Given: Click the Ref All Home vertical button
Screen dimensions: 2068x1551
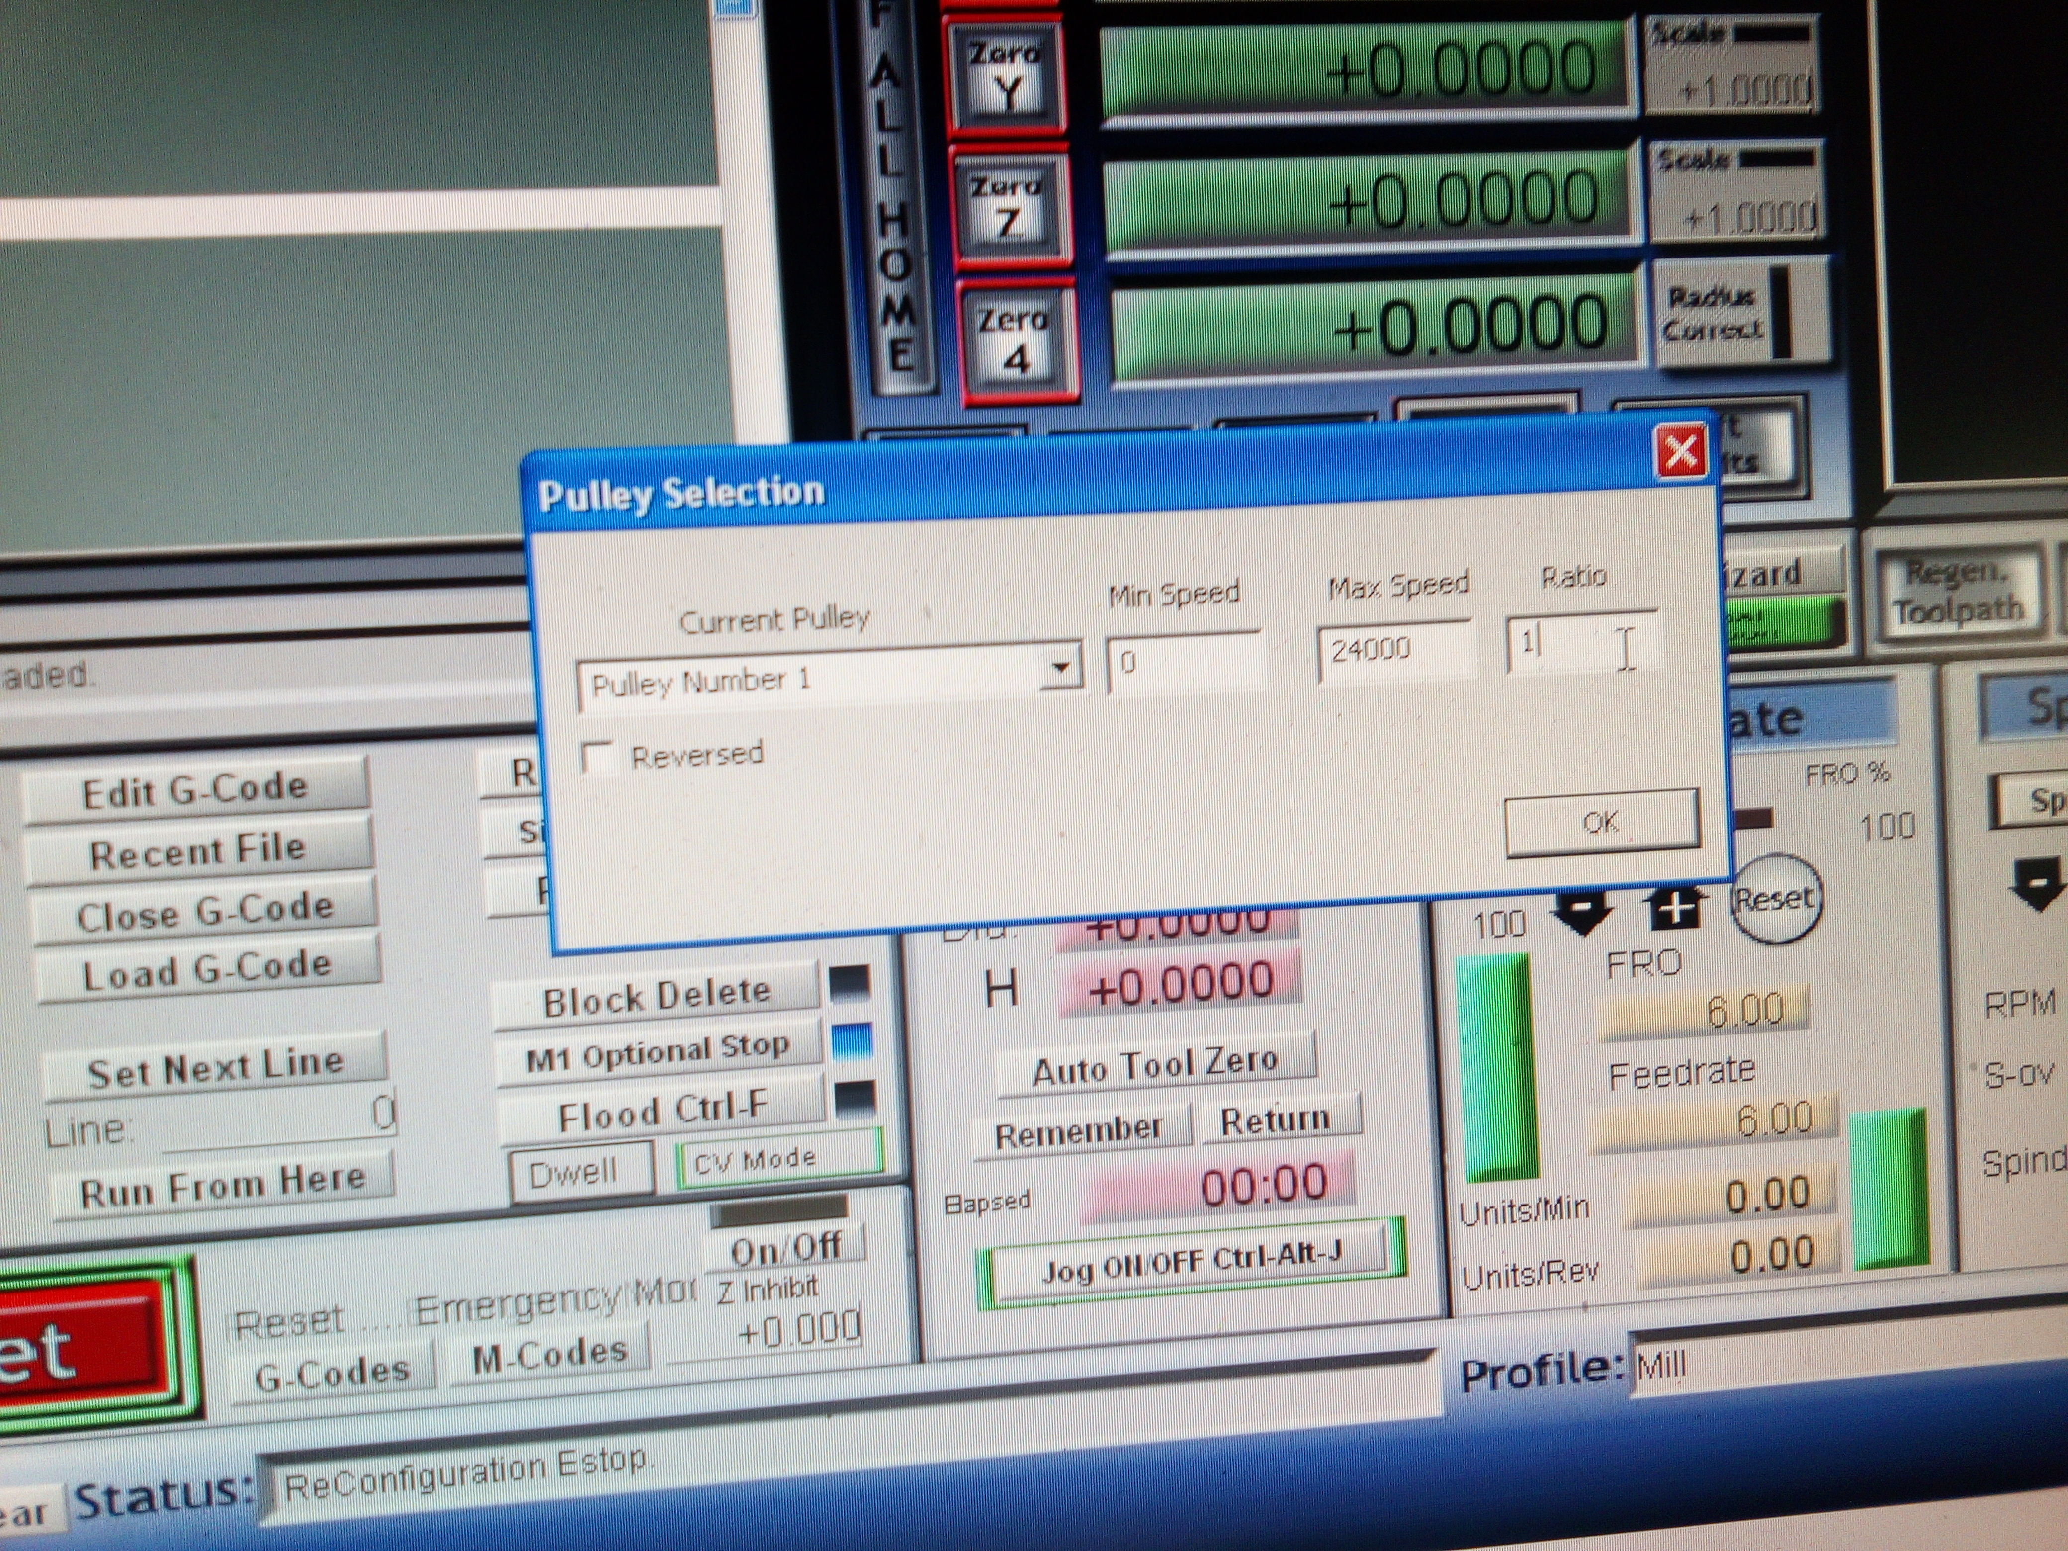Looking at the screenshot, I should pos(894,196).
